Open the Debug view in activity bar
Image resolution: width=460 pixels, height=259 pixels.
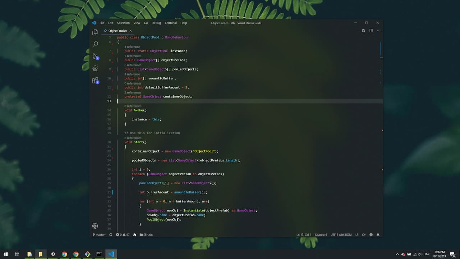[95, 68]
